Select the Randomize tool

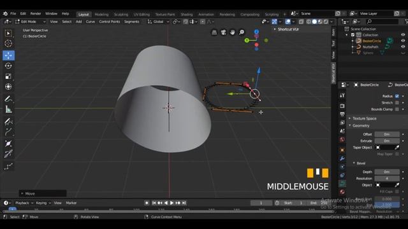[x=8, y=166]
